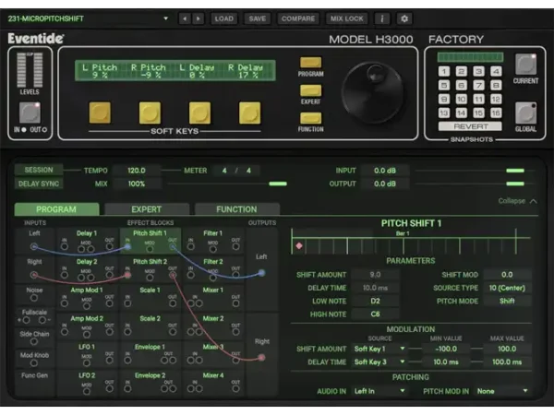Adjust the OUTPUT level slider handle

pos(515,184)
